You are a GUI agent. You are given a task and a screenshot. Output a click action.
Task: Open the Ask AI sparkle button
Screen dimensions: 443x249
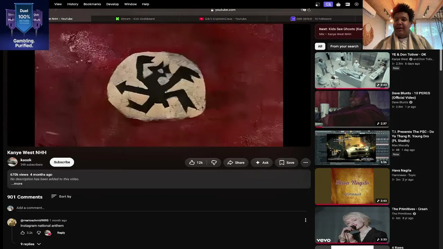262,163
